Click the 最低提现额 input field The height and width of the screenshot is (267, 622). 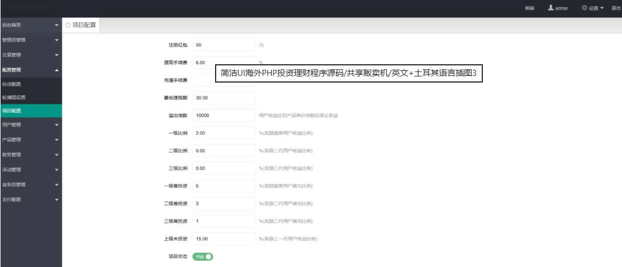click(x=224, y=98)
